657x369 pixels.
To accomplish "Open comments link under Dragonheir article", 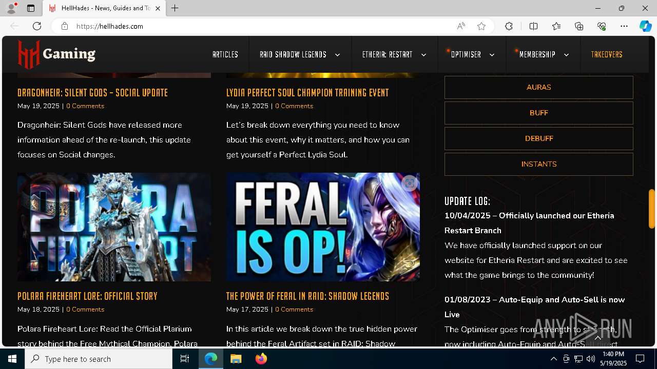I will [x=85, y=106].
